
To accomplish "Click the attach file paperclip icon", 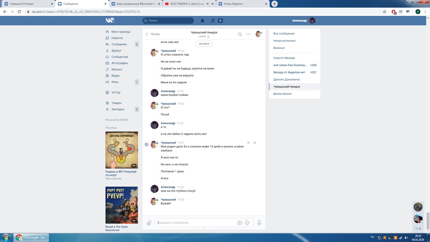I will tap(149, 223).
